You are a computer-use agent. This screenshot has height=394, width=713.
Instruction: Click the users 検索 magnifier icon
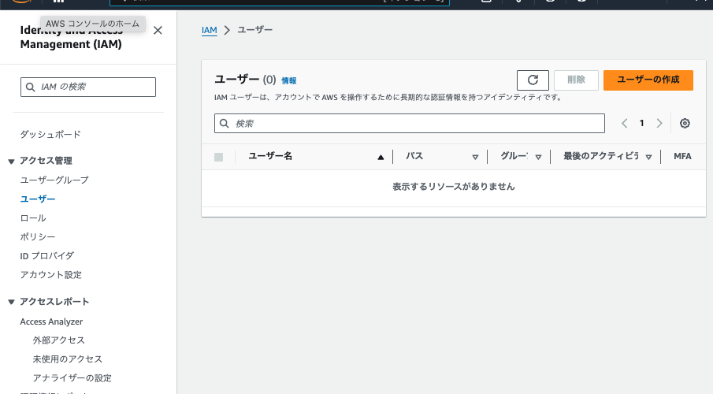tap(225, 123)
